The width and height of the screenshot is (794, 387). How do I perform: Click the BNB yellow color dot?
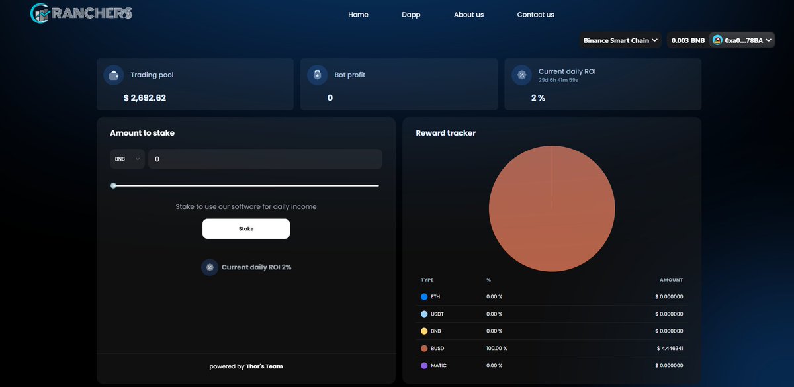[424, 331]
